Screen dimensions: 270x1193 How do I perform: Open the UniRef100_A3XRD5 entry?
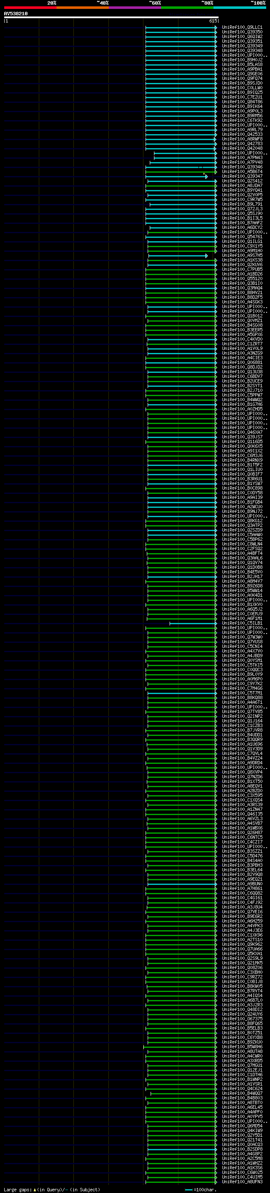(x=242, y=1061)
